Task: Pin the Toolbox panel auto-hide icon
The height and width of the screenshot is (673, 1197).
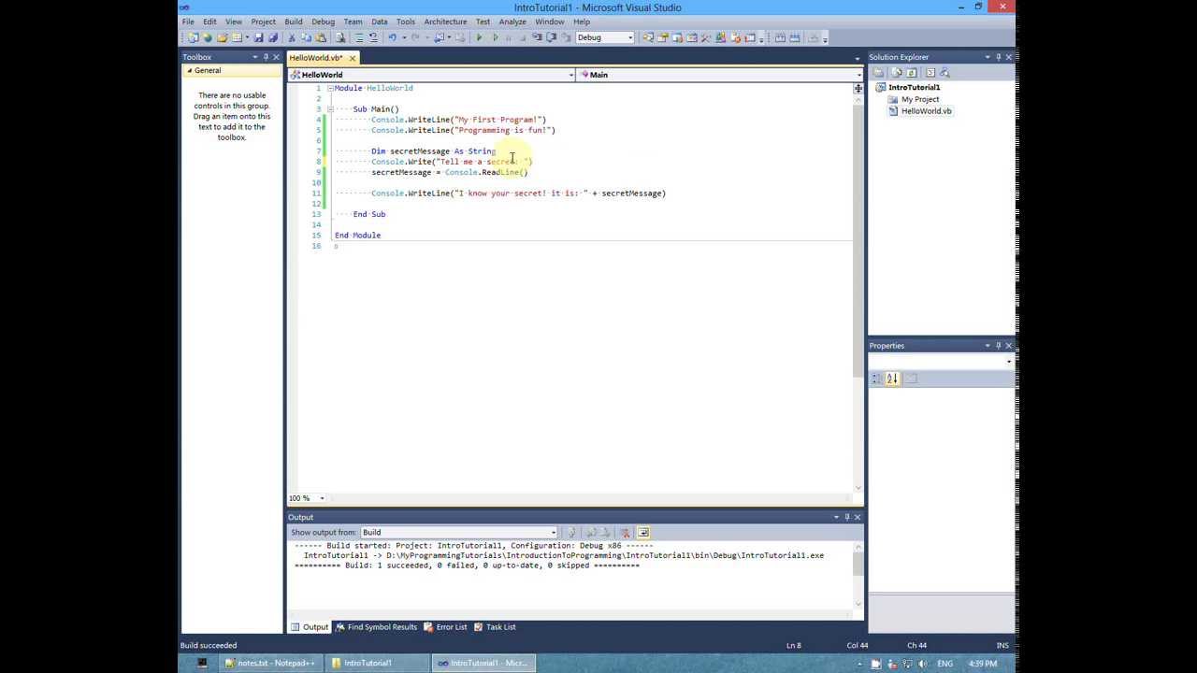Action: [266, 57]
